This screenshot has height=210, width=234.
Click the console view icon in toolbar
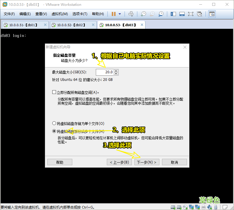click(x=212, y=14)
